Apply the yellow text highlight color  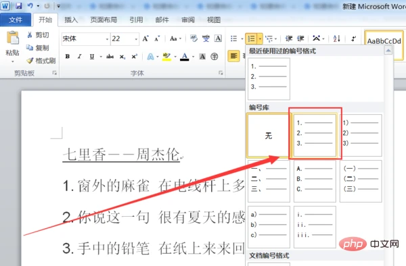[166, 57]
